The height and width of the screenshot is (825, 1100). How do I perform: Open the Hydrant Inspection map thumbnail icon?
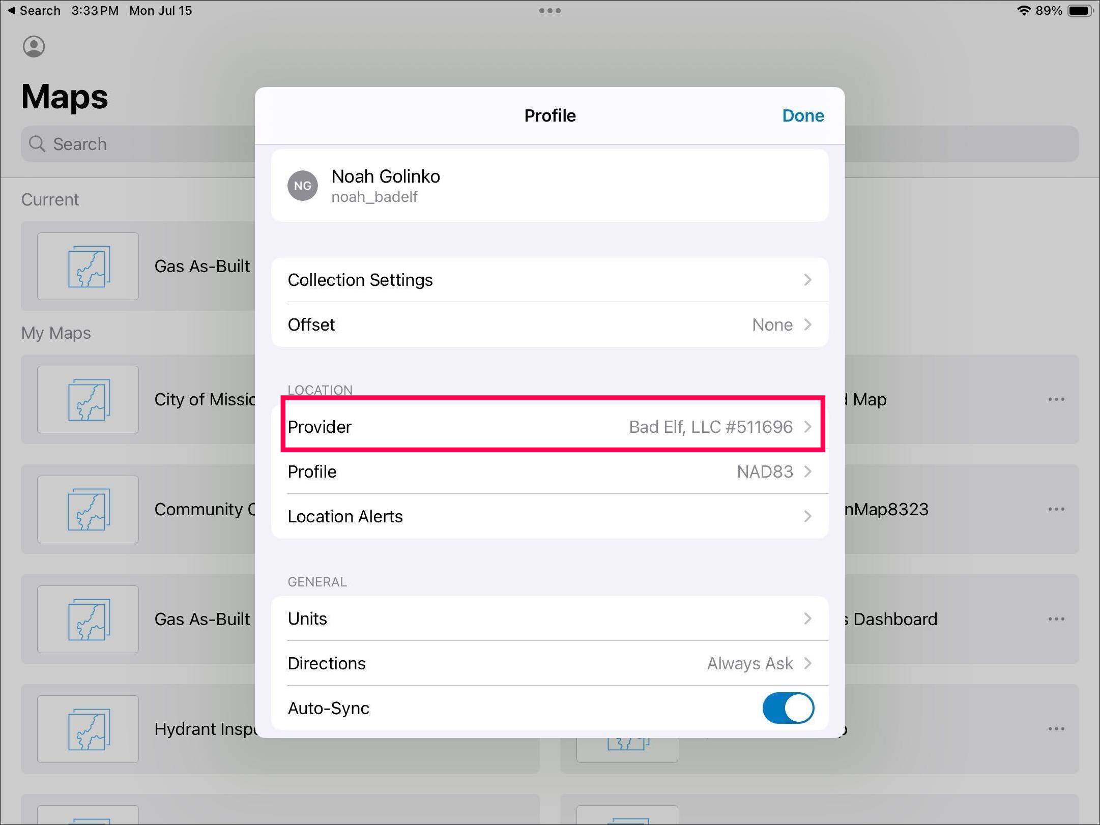tap(88, 728)
